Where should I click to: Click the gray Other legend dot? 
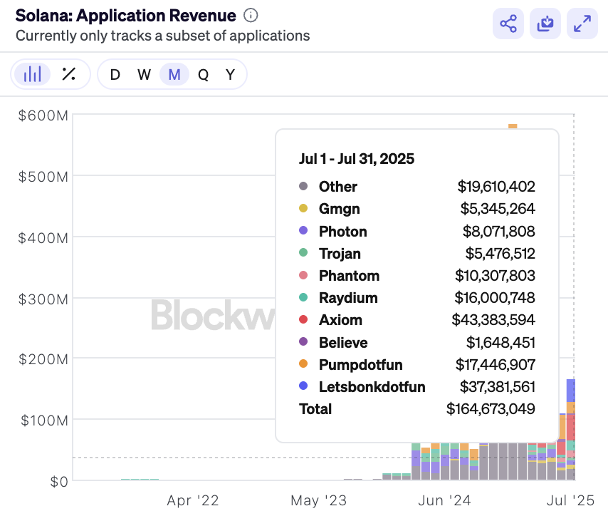pyautogui.click(x=305, y=187)
